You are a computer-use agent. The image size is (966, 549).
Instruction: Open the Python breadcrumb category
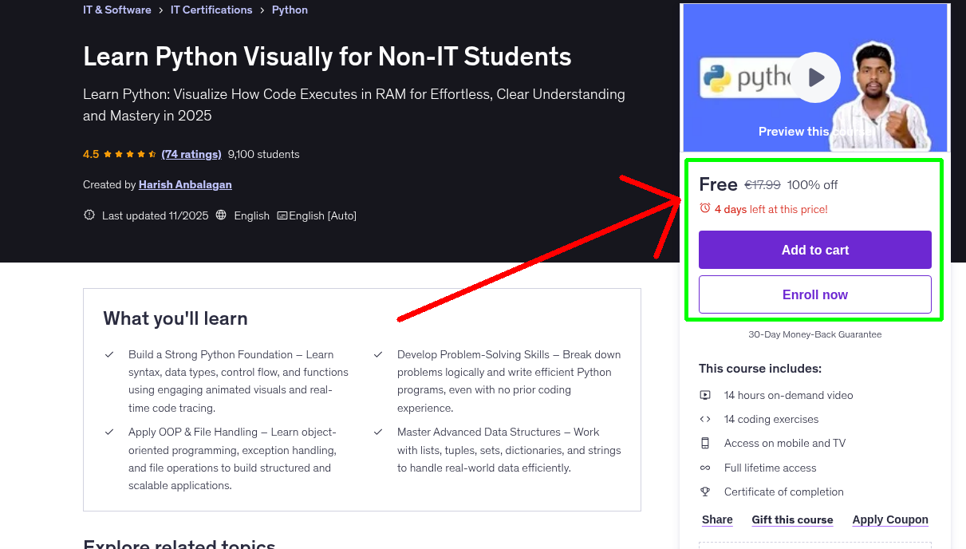coord(290,10)
